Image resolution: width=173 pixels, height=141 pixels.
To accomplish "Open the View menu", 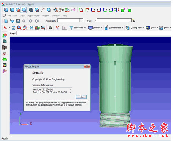I will (x=22, y=16).
